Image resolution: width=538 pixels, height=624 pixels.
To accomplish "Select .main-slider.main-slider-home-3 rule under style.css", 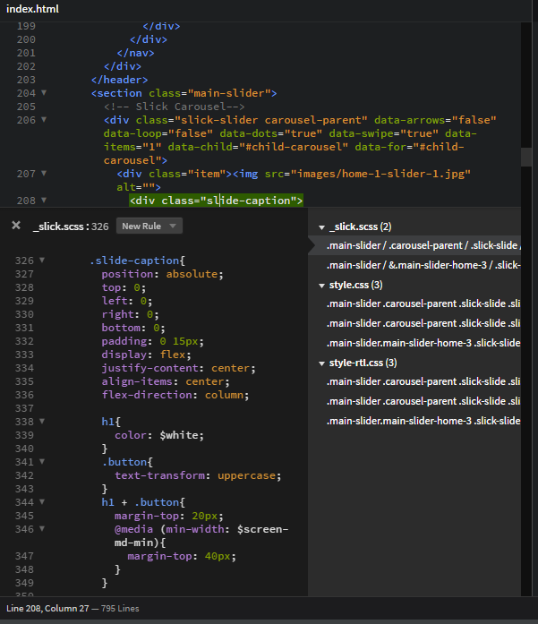I will pyautogui.click(x=423, y=343).
